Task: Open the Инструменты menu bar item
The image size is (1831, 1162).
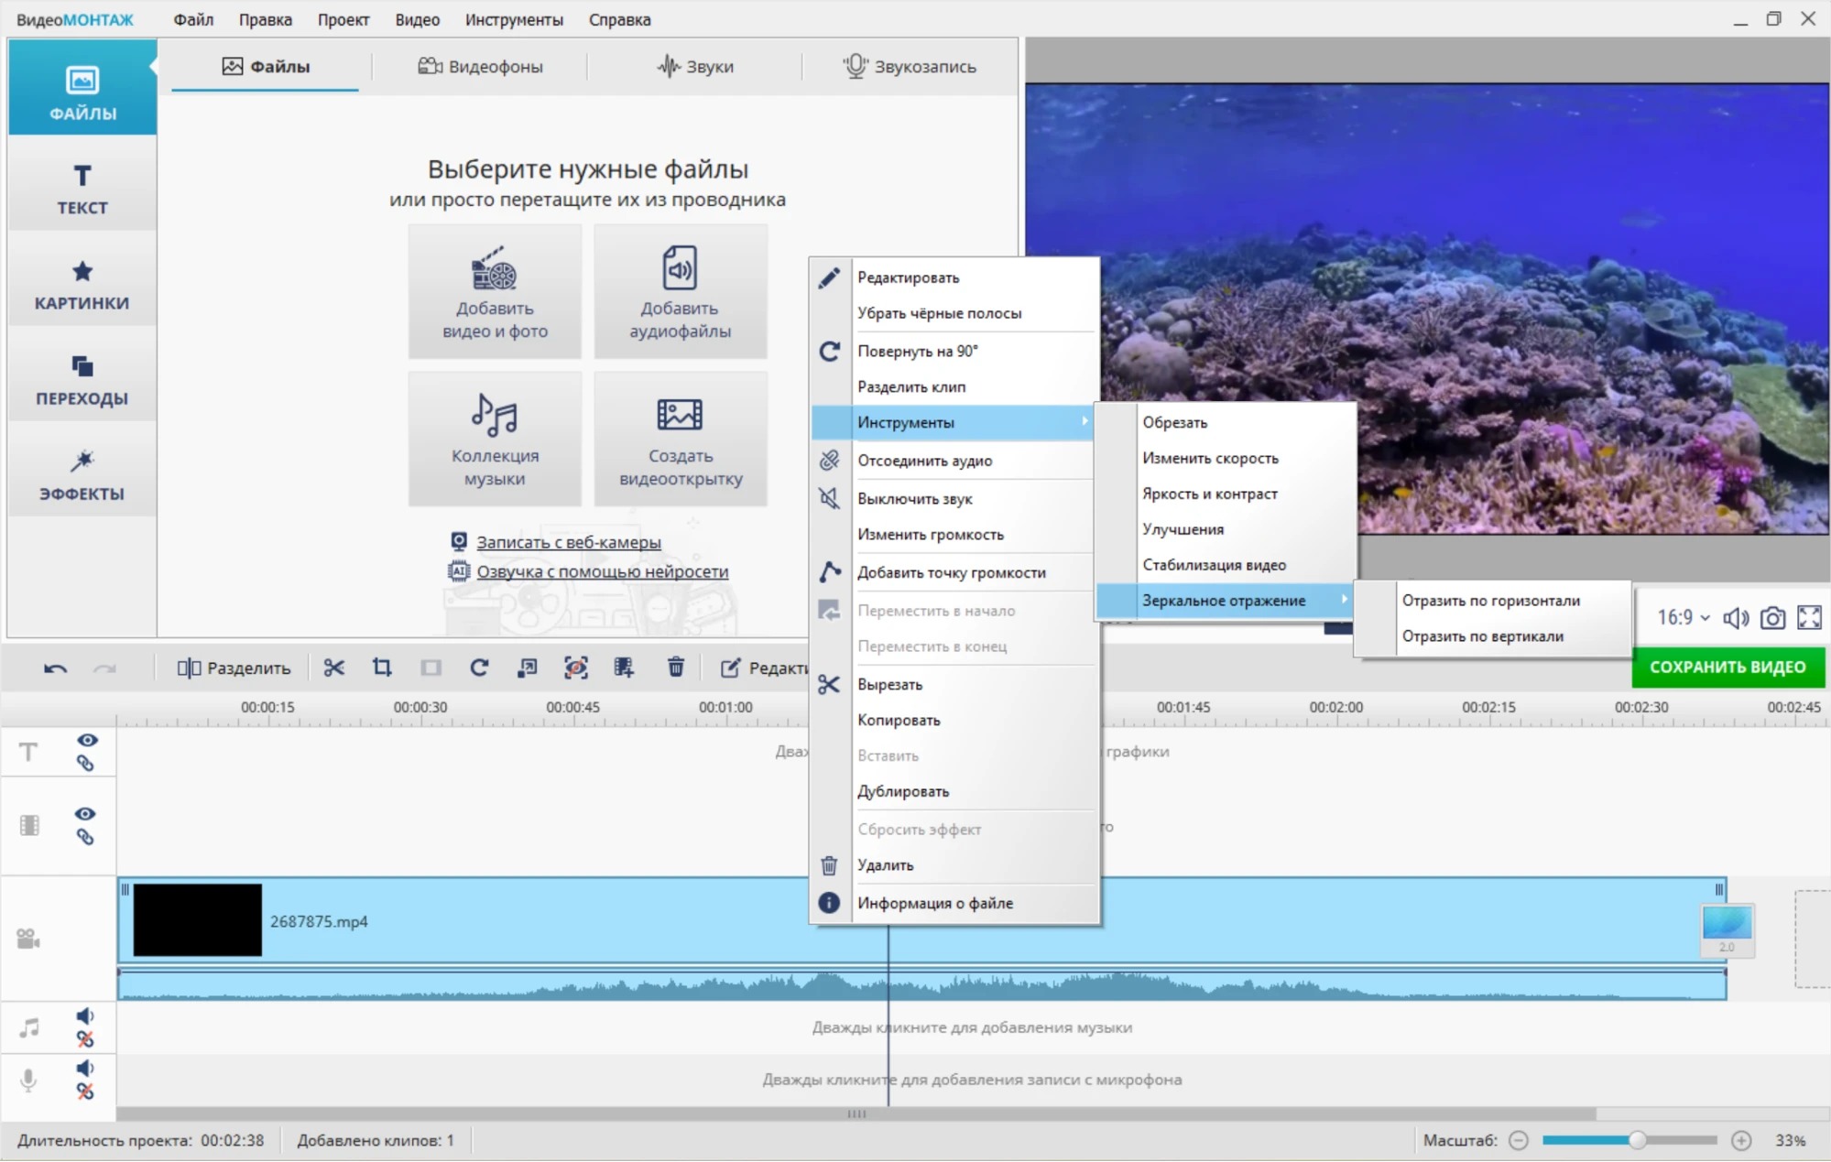Action: click(514, 19)
